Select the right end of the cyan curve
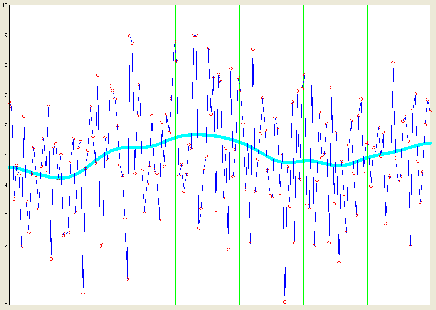 pyautogui.click(x=429, y=143)
